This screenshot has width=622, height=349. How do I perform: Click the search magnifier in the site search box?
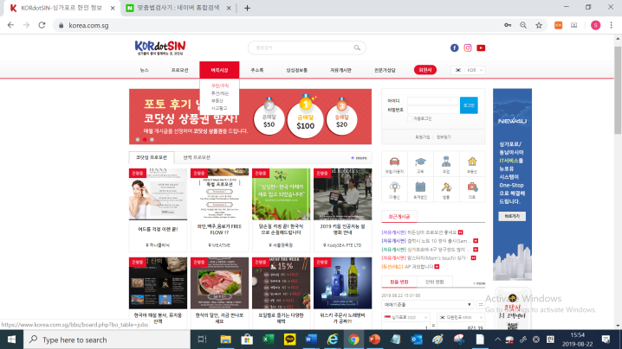point(357,48)
